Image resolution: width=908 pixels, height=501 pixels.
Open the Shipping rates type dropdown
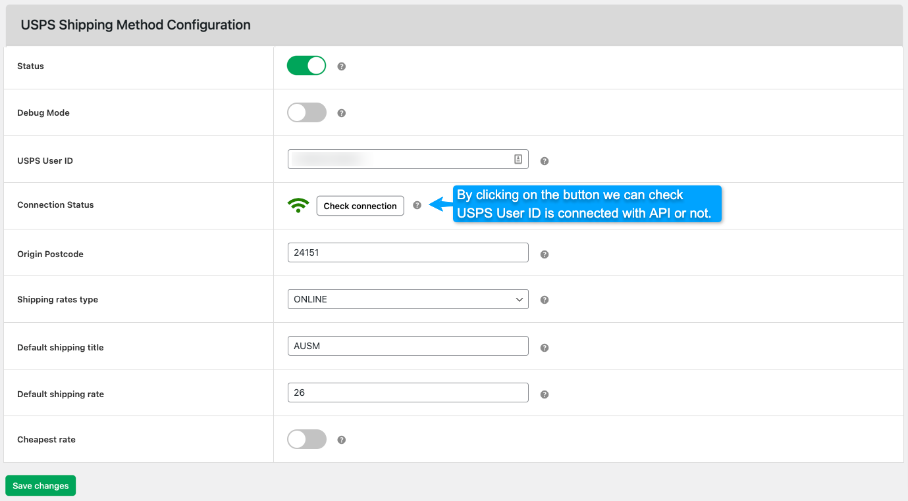tap(408, 299)
